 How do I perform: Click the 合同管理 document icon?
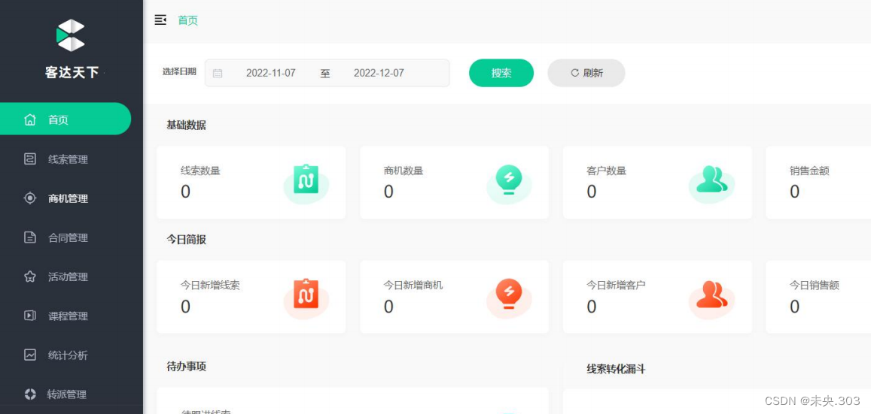click(x=30, y=237)
